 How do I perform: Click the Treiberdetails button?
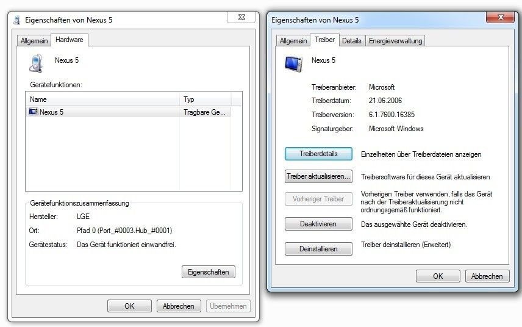[x=318, y=154]
